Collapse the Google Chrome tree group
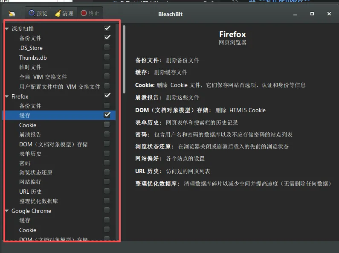Screen dimensions: 339x253 click(x=7, y=211)
